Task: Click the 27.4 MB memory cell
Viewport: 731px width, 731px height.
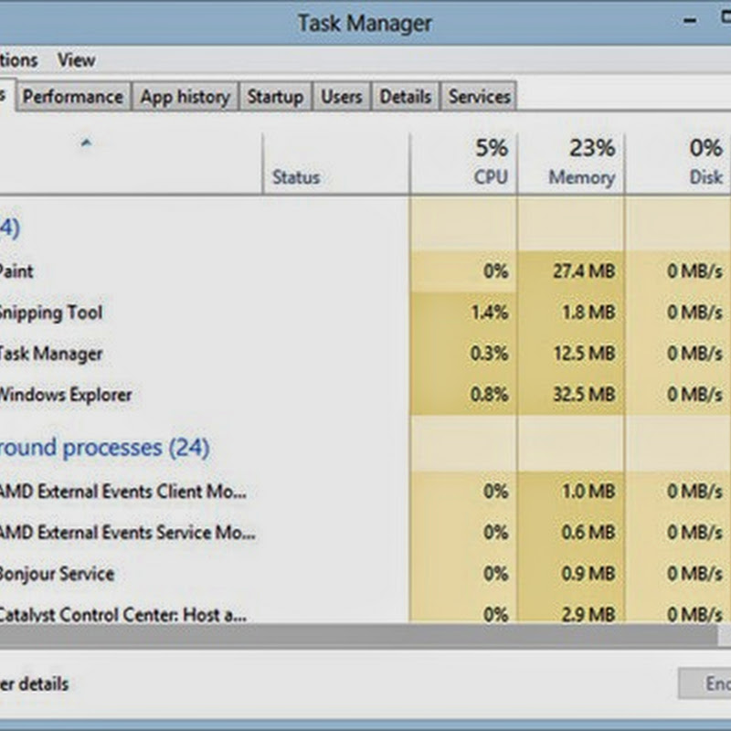Action: click(x=571, y=271)
